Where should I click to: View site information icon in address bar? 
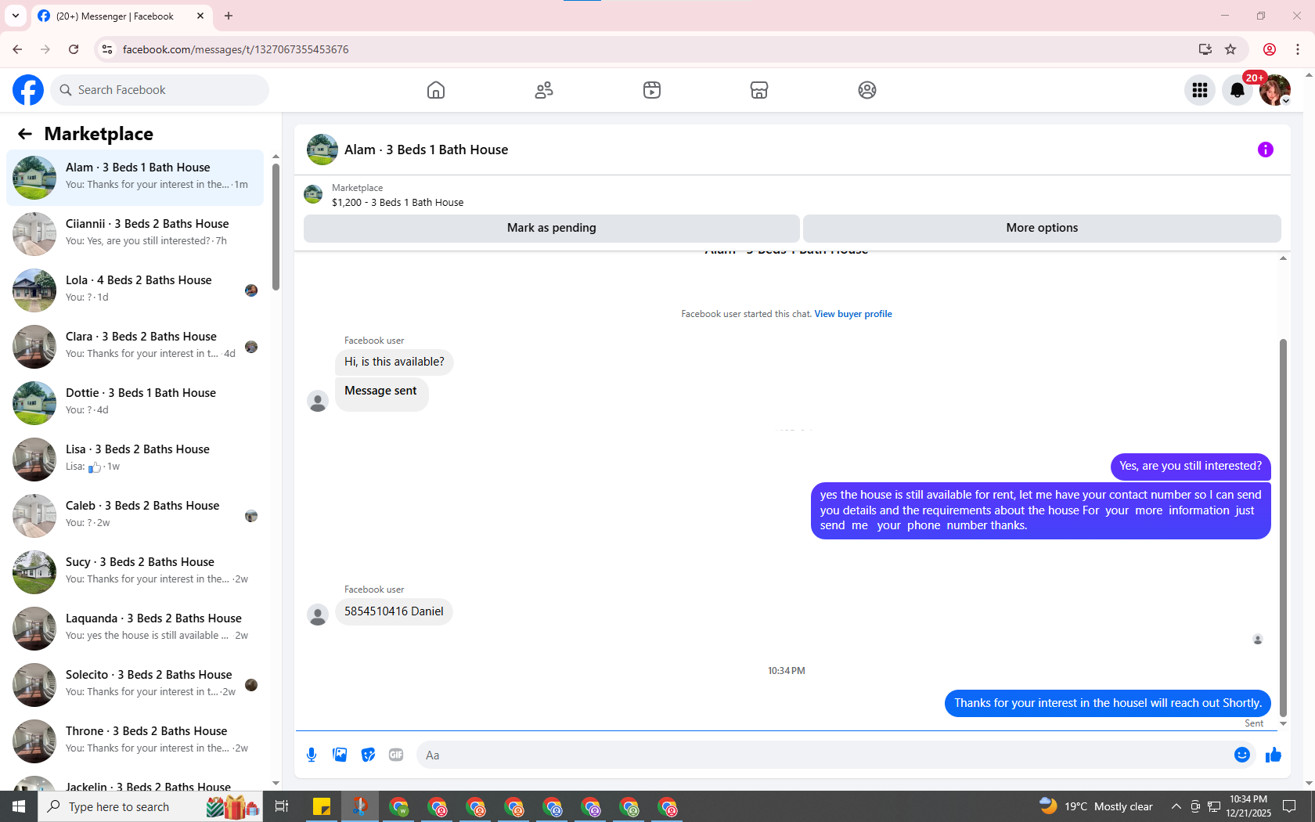tap(107, 49)
